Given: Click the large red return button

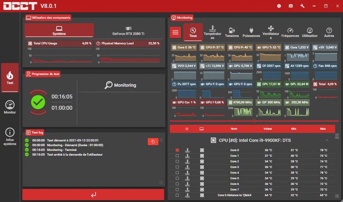Looking at the screenshot, I should (x=93, y=194).
